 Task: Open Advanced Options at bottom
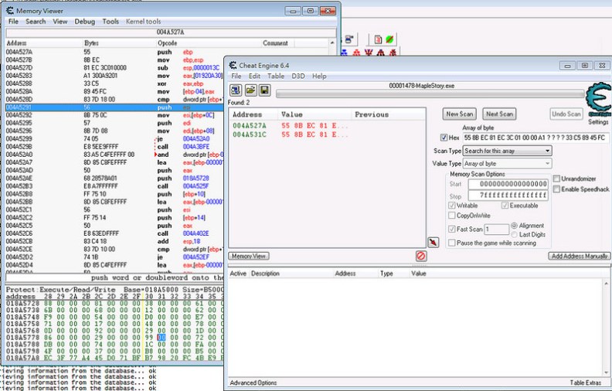[253, 382]
